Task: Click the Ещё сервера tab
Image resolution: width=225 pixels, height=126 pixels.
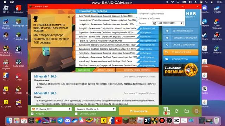Action: coord(84,70)
